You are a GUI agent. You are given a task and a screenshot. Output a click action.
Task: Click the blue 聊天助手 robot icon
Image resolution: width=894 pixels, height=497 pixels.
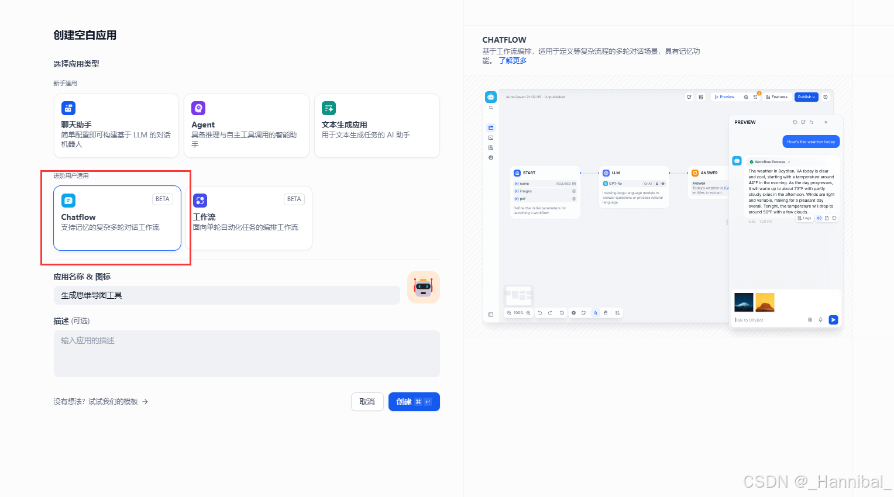(x=68, y=108)
